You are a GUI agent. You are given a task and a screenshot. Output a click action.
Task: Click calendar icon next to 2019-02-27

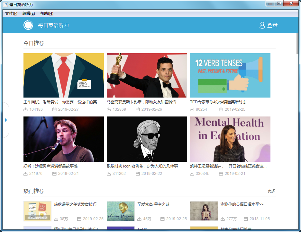[x=54, y=109]
